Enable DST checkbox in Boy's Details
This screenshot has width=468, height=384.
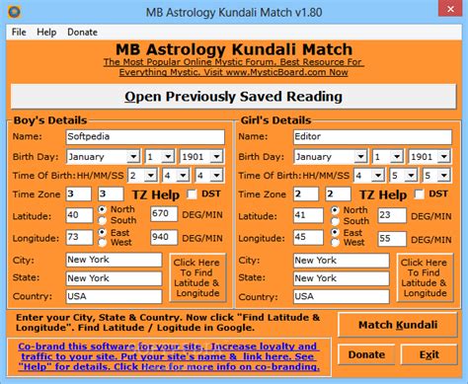(x=192, y=194)
